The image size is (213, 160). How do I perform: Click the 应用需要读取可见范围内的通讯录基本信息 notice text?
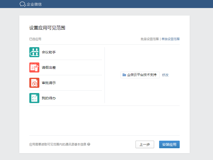pos(58,144)
